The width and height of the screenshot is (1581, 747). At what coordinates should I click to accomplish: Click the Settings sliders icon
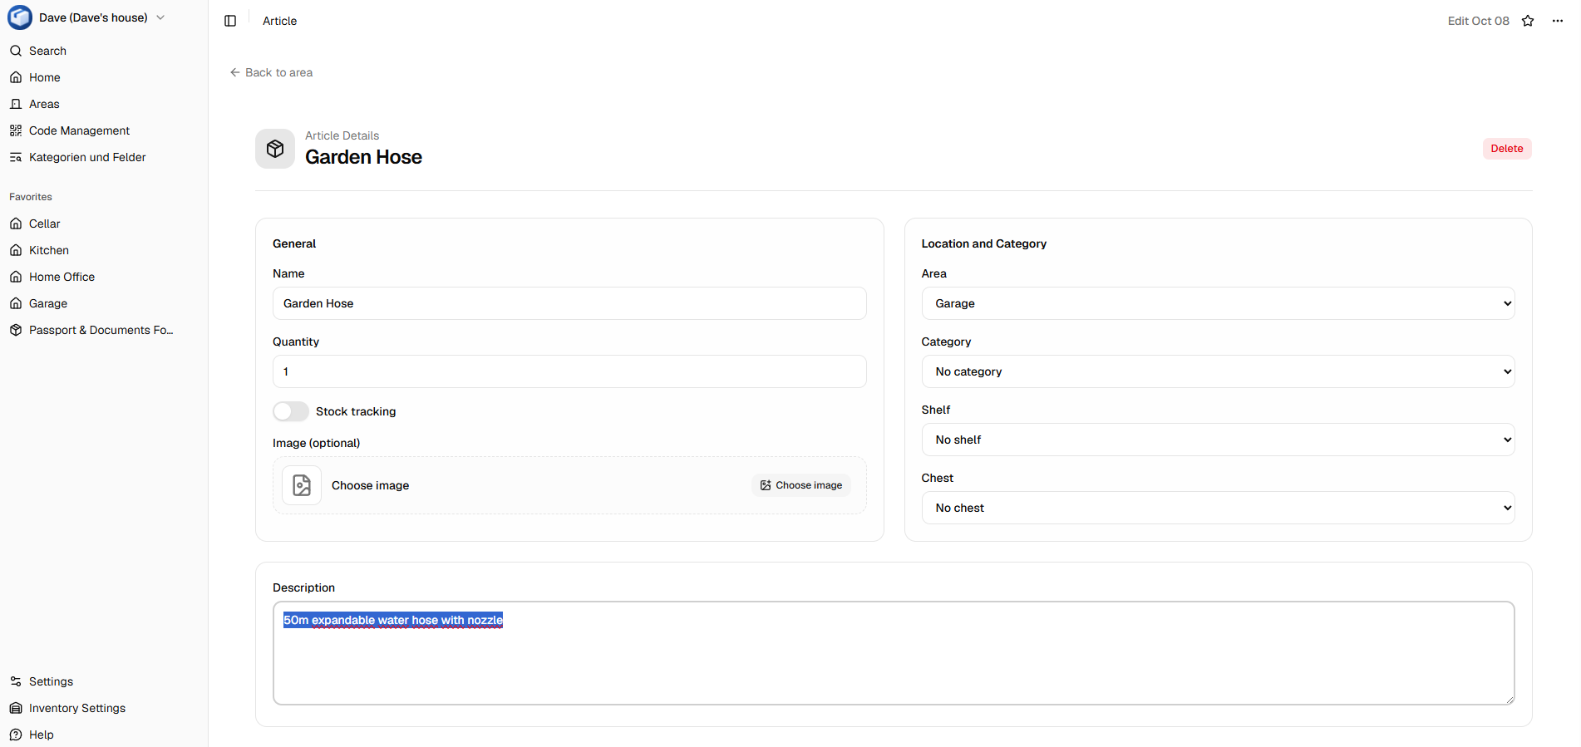pos(16,681)
